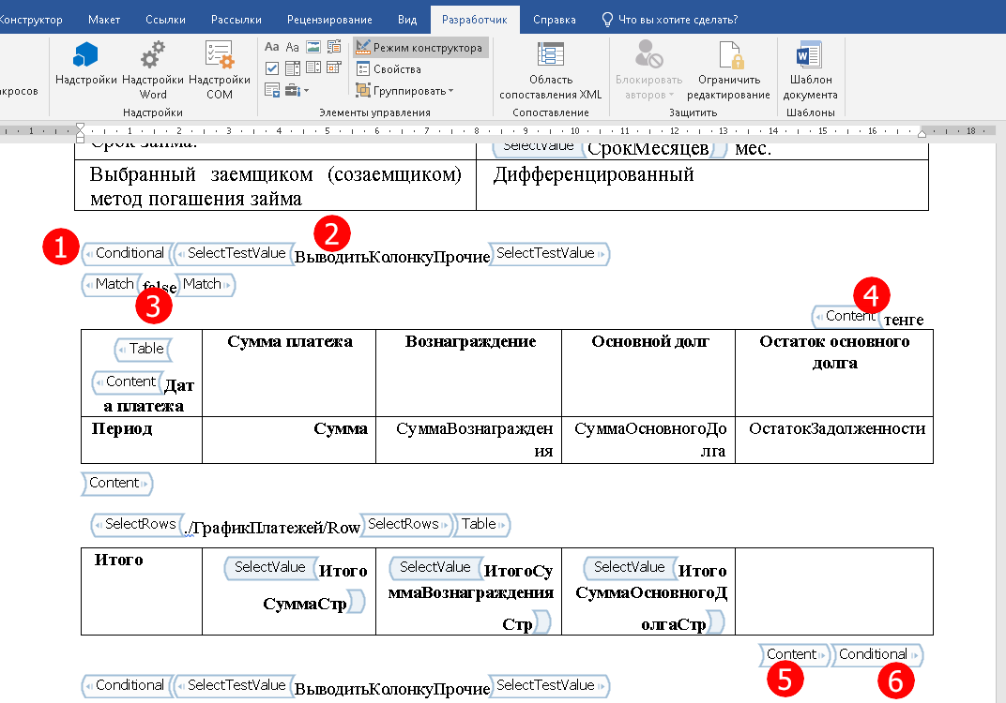Image resolution: width=1006 pixels, height=703 pixels.
Task: Switch to the Рассылки tab
Action: click(x=236, y=20)
